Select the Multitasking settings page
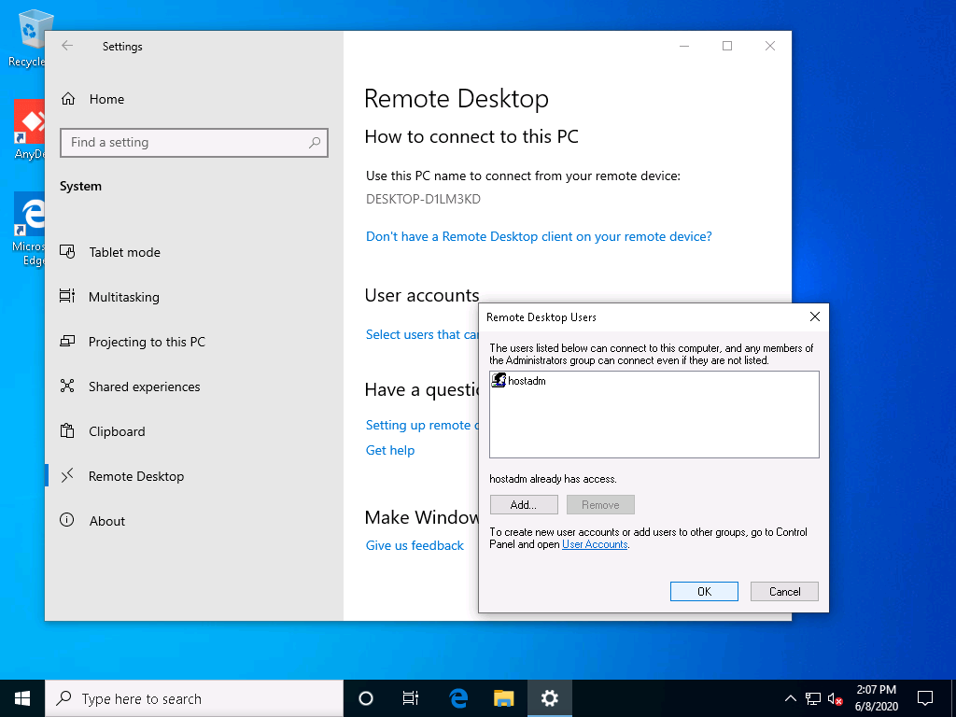The height and width of the screenshot is (717, 956). point(123,297)
